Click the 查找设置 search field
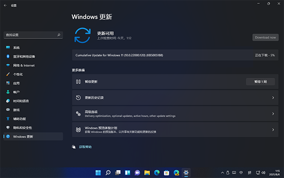284x178 pixels. [x=33, y=35]
